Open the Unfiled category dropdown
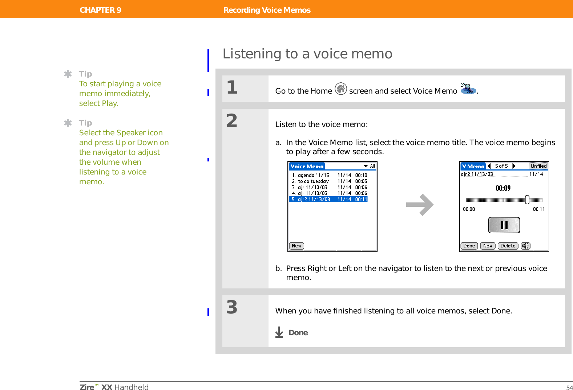Screen dimensions: 573x390 click(x=538, y=166)
